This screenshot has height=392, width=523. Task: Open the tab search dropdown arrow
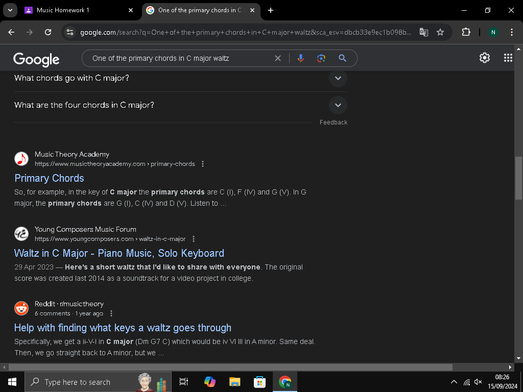10,10
